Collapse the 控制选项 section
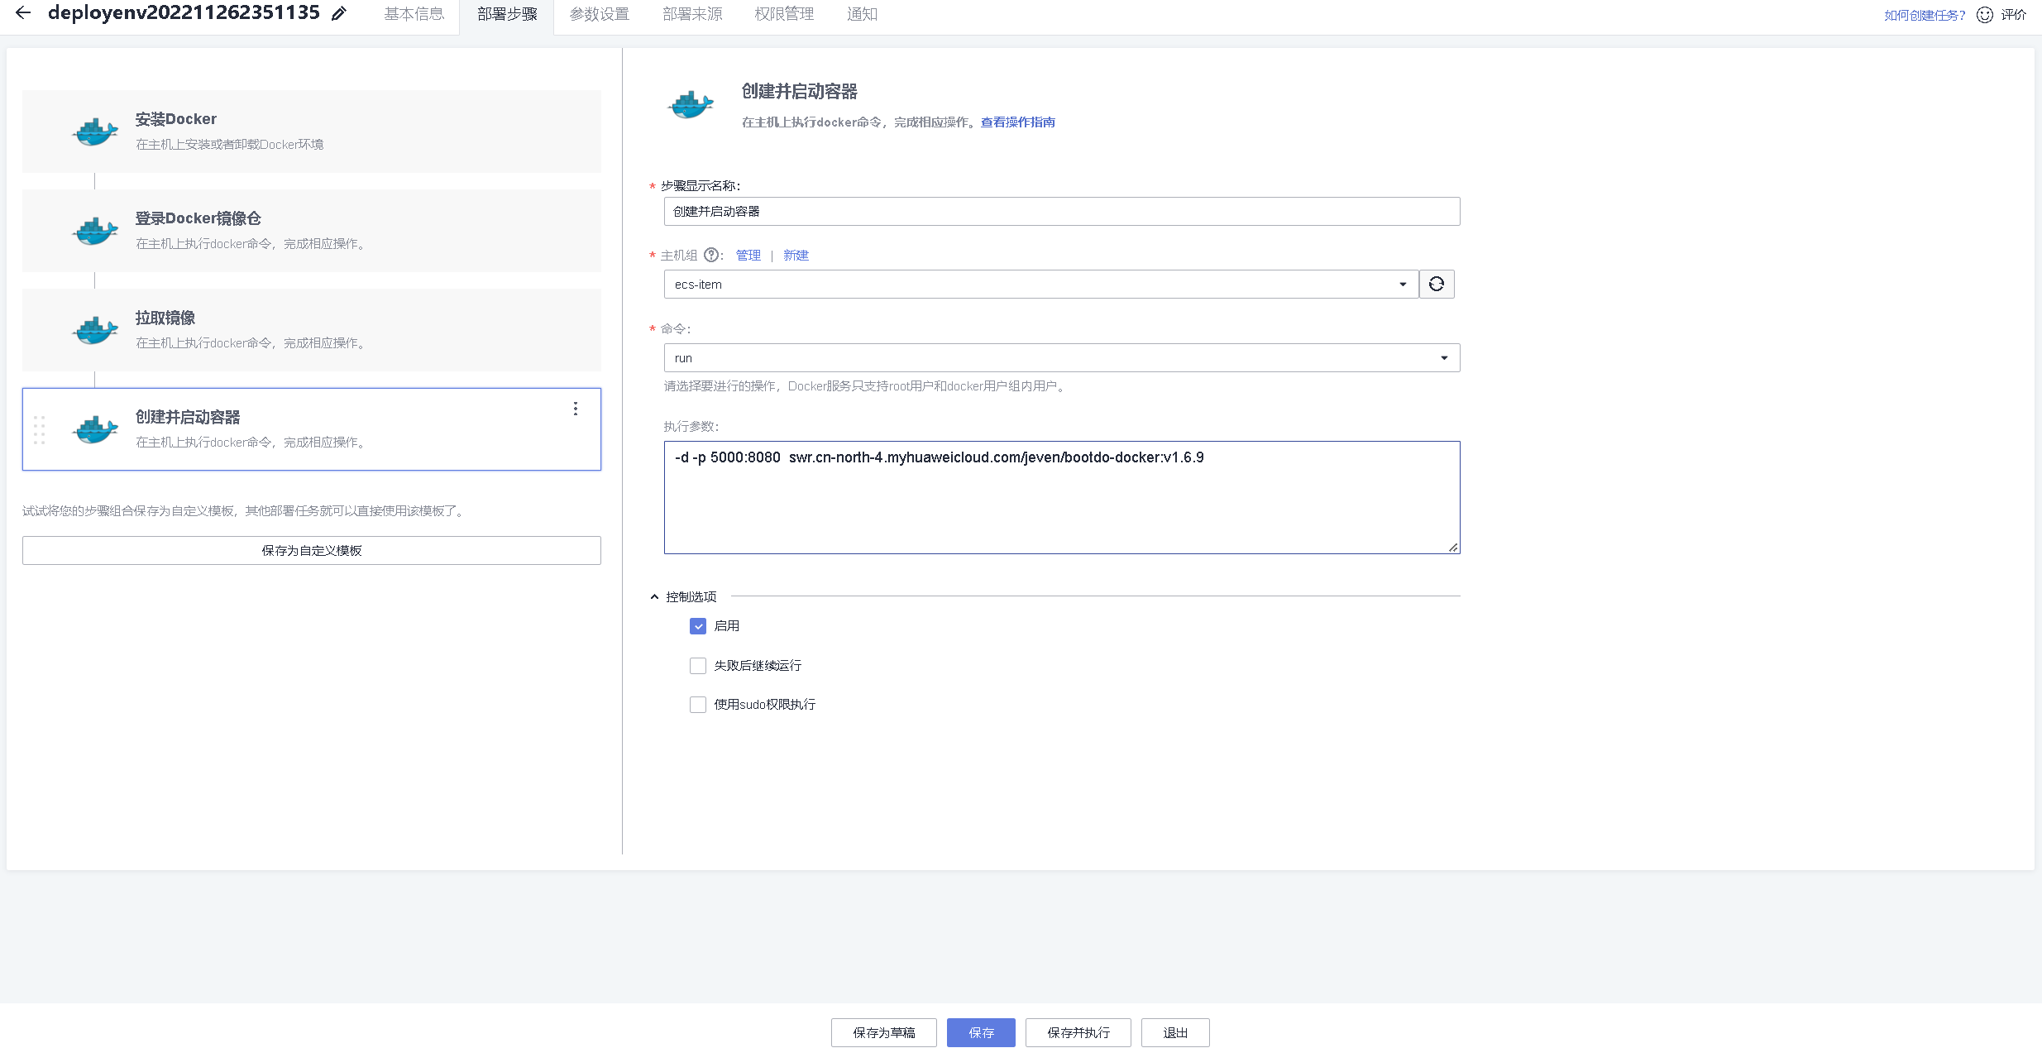2042x1048 pixels. 653,596
